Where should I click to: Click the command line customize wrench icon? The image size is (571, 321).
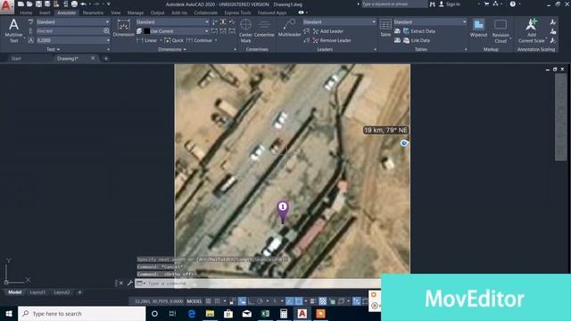(x=130, y=283)
